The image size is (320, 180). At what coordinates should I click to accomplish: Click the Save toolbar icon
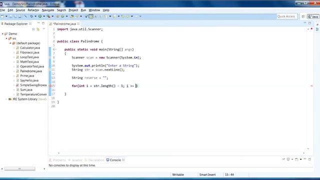pyautogui.click(x=10, y=16)
